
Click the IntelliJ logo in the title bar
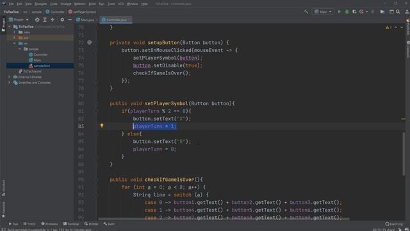[4, 4]
